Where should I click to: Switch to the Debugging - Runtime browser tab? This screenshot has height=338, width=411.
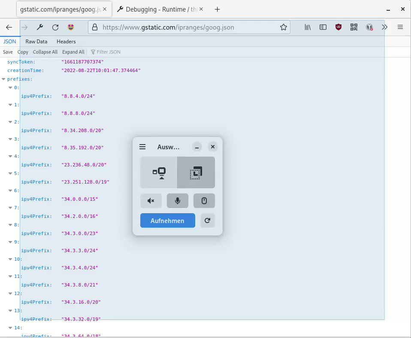[160, 9]
